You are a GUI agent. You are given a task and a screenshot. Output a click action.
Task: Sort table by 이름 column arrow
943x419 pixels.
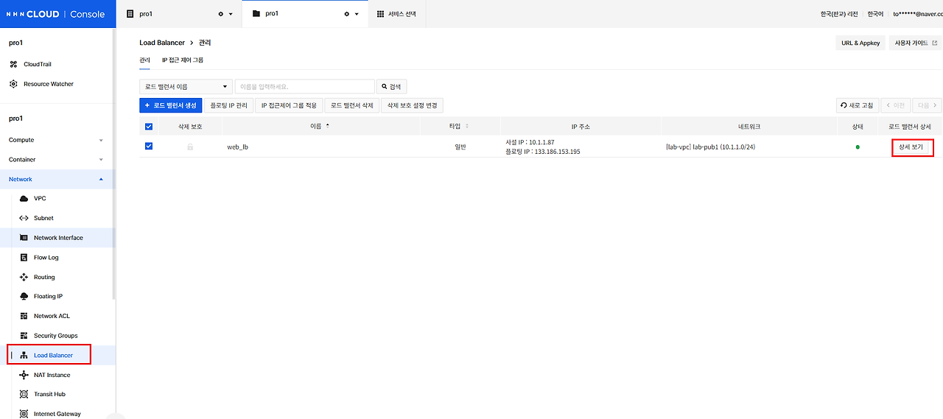click(327, 126)
